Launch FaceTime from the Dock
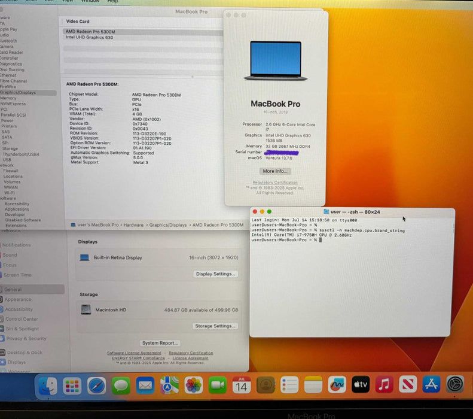 (x=218, y=385)
